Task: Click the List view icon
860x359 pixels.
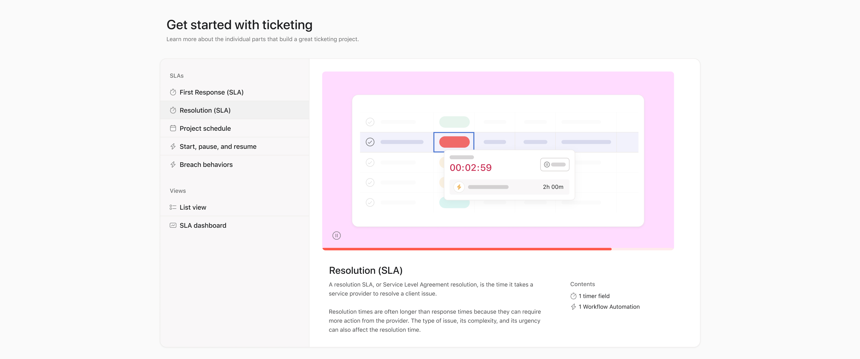Action: tap(172, 207)
